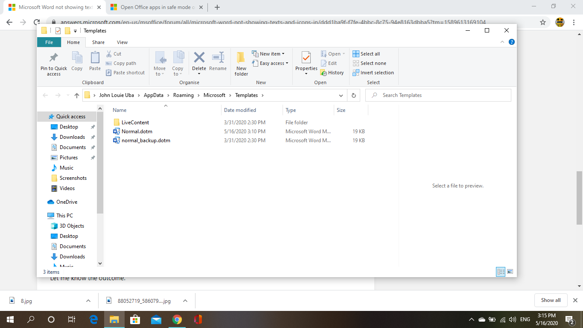The height and width of the screenshot is (328, 583).
Task: Switch to details view layout
Action: (501, 272)
